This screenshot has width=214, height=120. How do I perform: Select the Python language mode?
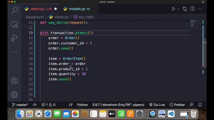(83, 105)
